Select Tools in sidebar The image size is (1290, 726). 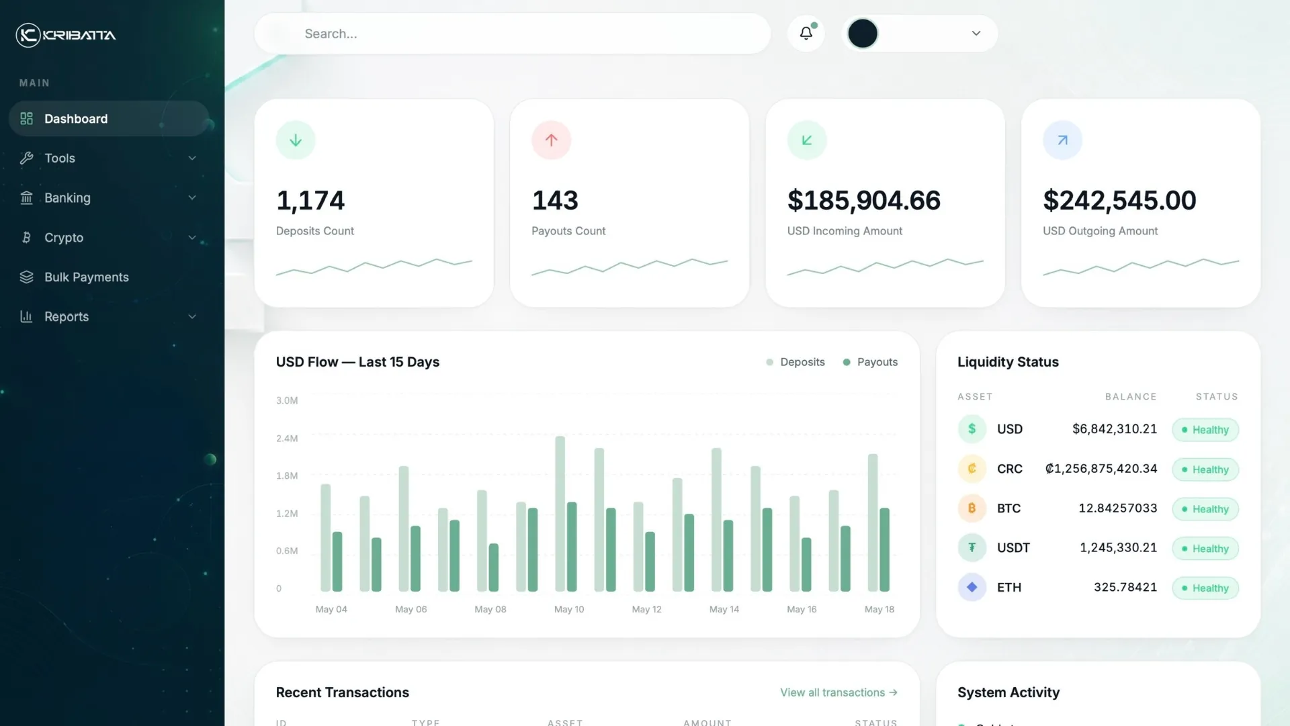pyautogui.click(x=109, y=158)
